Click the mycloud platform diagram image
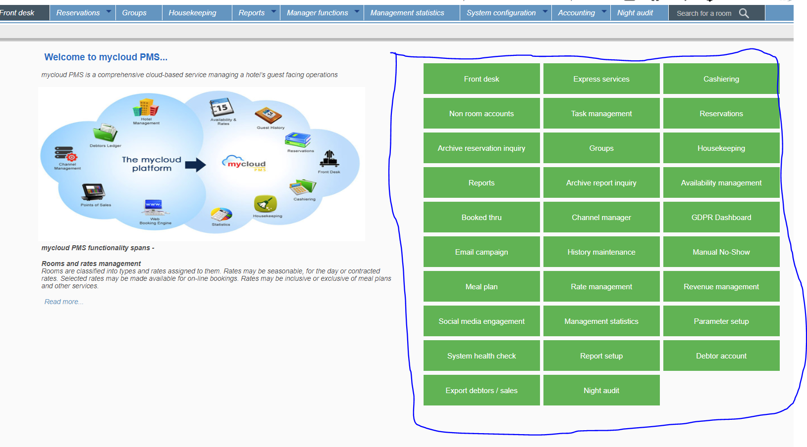Viewport: 807px width, 447px height. (x=202, y=164)
